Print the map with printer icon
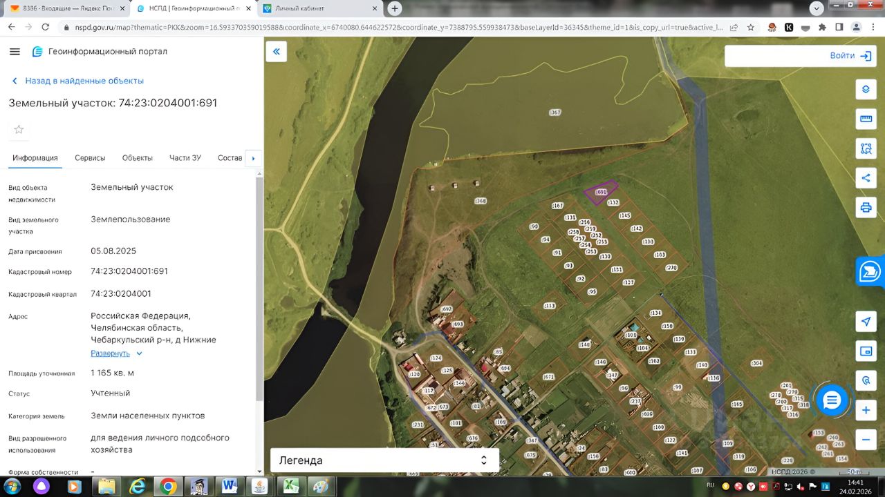This screenshot has width=885, height=497. coord(866,207)
